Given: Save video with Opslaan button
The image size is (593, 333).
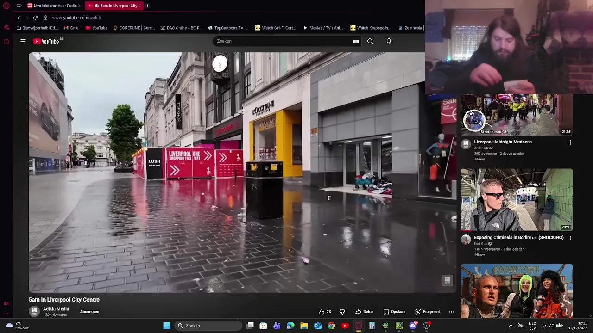Looking at the screenshot, I should 394,312.
